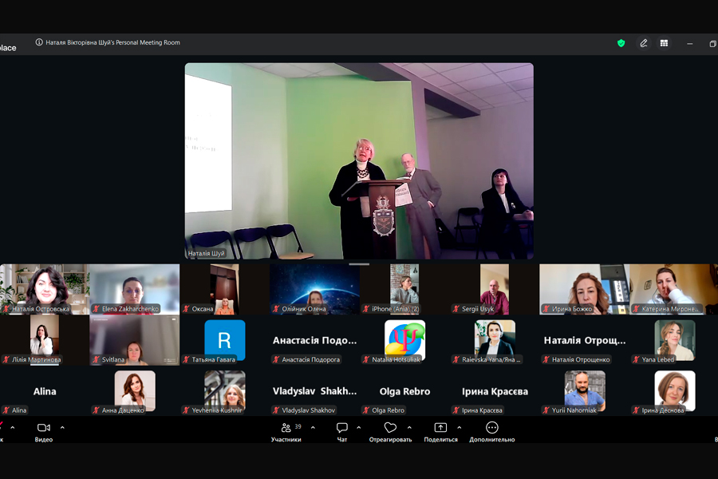Expand the video options chevron
718x479 pixels.
point(62,427)
